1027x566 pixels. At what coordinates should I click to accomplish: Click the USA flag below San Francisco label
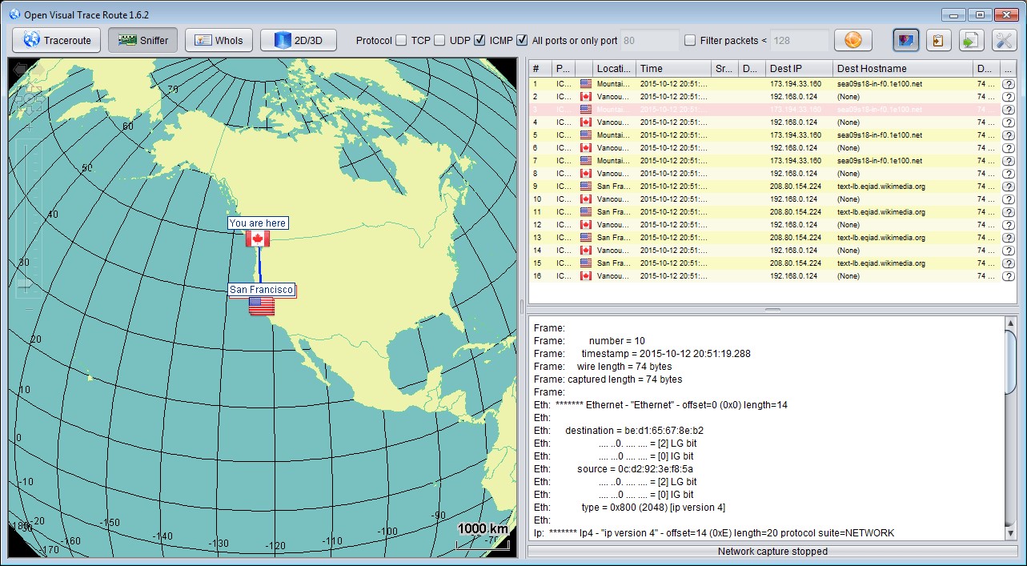261,306
